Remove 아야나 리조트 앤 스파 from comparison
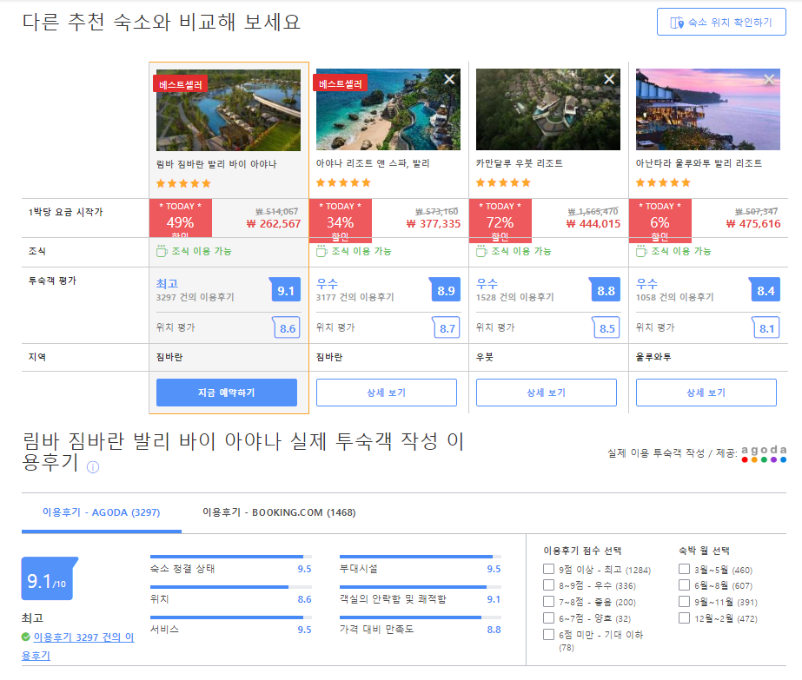Image resolution: width=802 pixels, height=680 pixels. click(x=449, y=79)
